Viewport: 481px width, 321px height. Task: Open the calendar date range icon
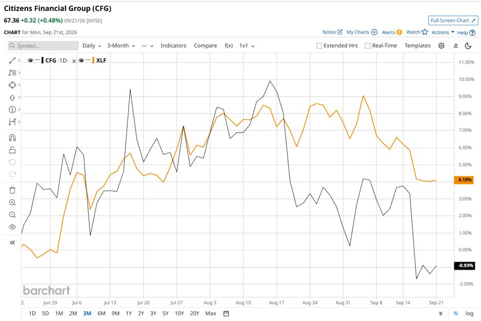[226, 313]
